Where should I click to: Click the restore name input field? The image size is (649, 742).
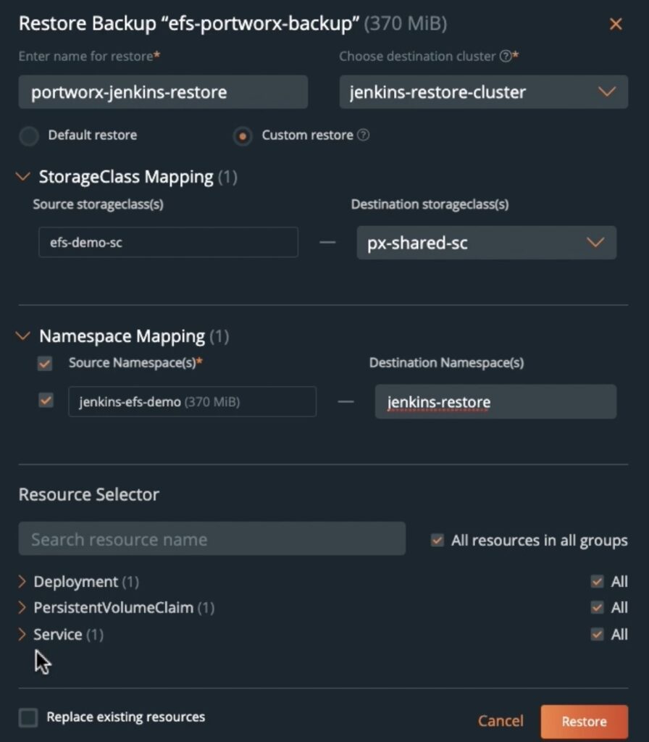(163, 93)
